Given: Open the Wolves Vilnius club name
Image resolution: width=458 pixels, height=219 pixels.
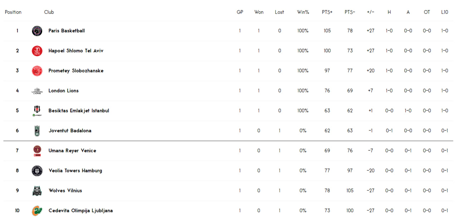Looking at the screenshot, I should [x=65, y=191].
